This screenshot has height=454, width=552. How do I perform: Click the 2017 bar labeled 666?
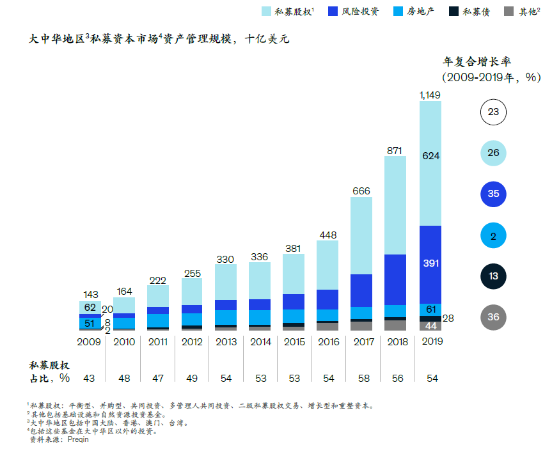click(x=361, y=263)
